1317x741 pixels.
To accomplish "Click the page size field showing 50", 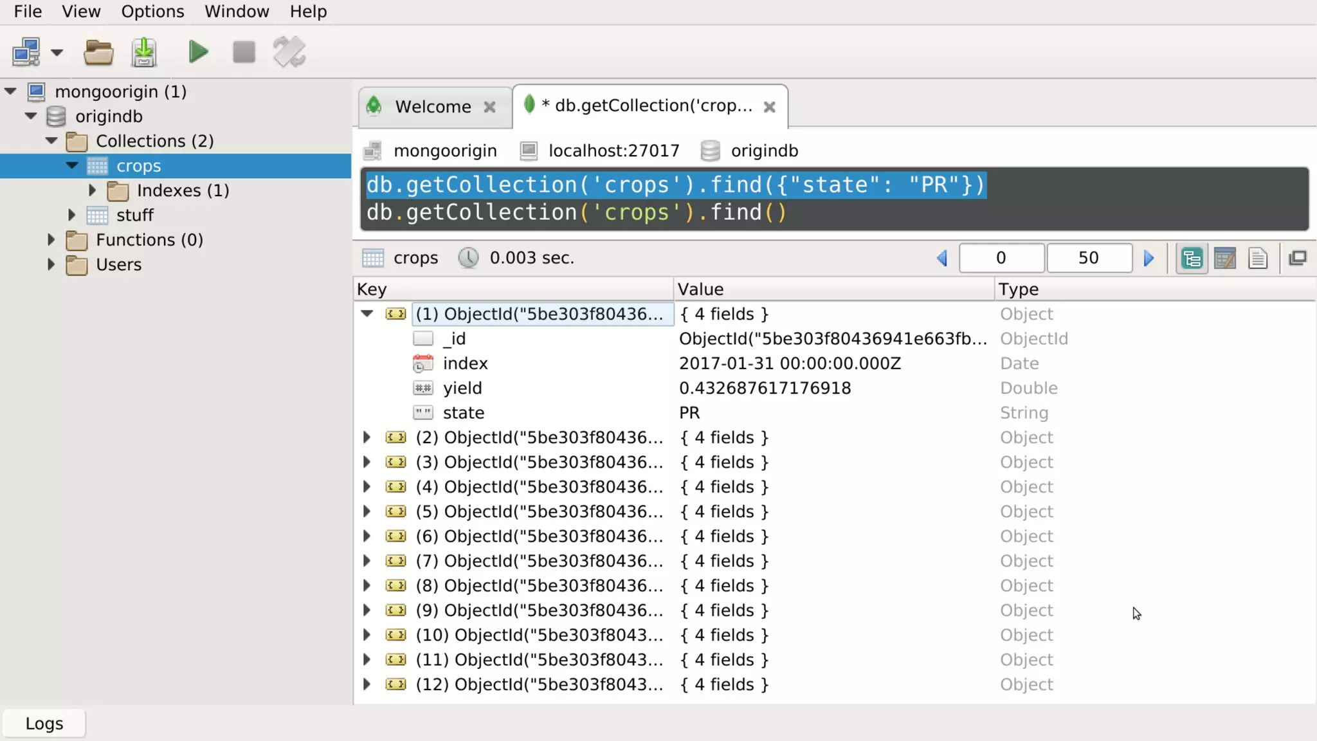I will coord(1088,259).
